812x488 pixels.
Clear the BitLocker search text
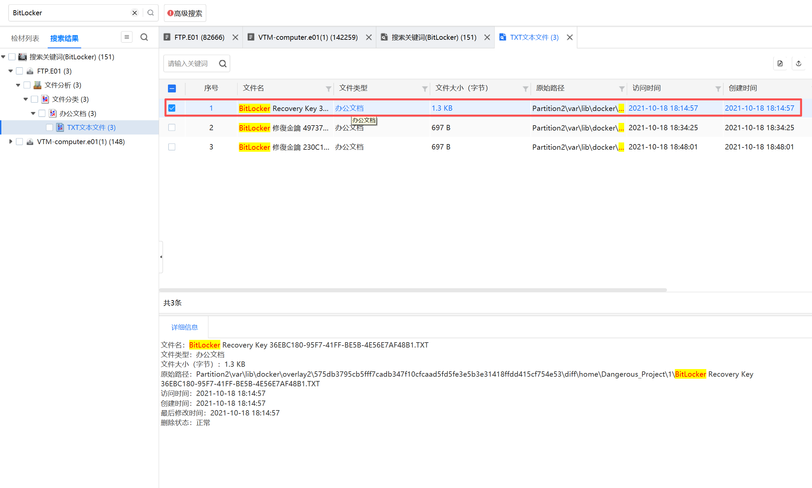coord(135,13)
